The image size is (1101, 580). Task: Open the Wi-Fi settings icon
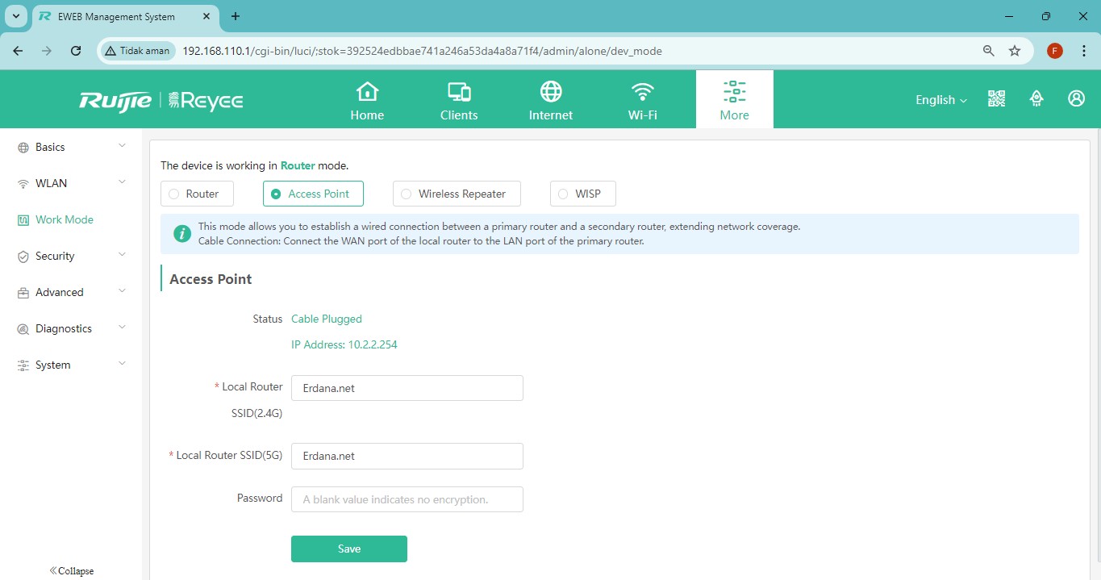[x=643, y=92]
